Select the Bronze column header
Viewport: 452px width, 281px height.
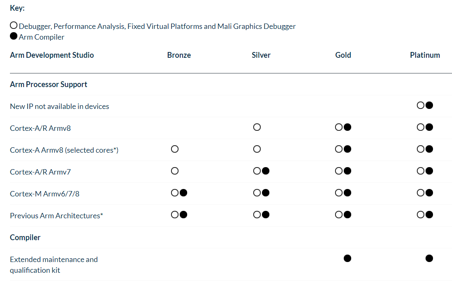click(x=179, y=55)
